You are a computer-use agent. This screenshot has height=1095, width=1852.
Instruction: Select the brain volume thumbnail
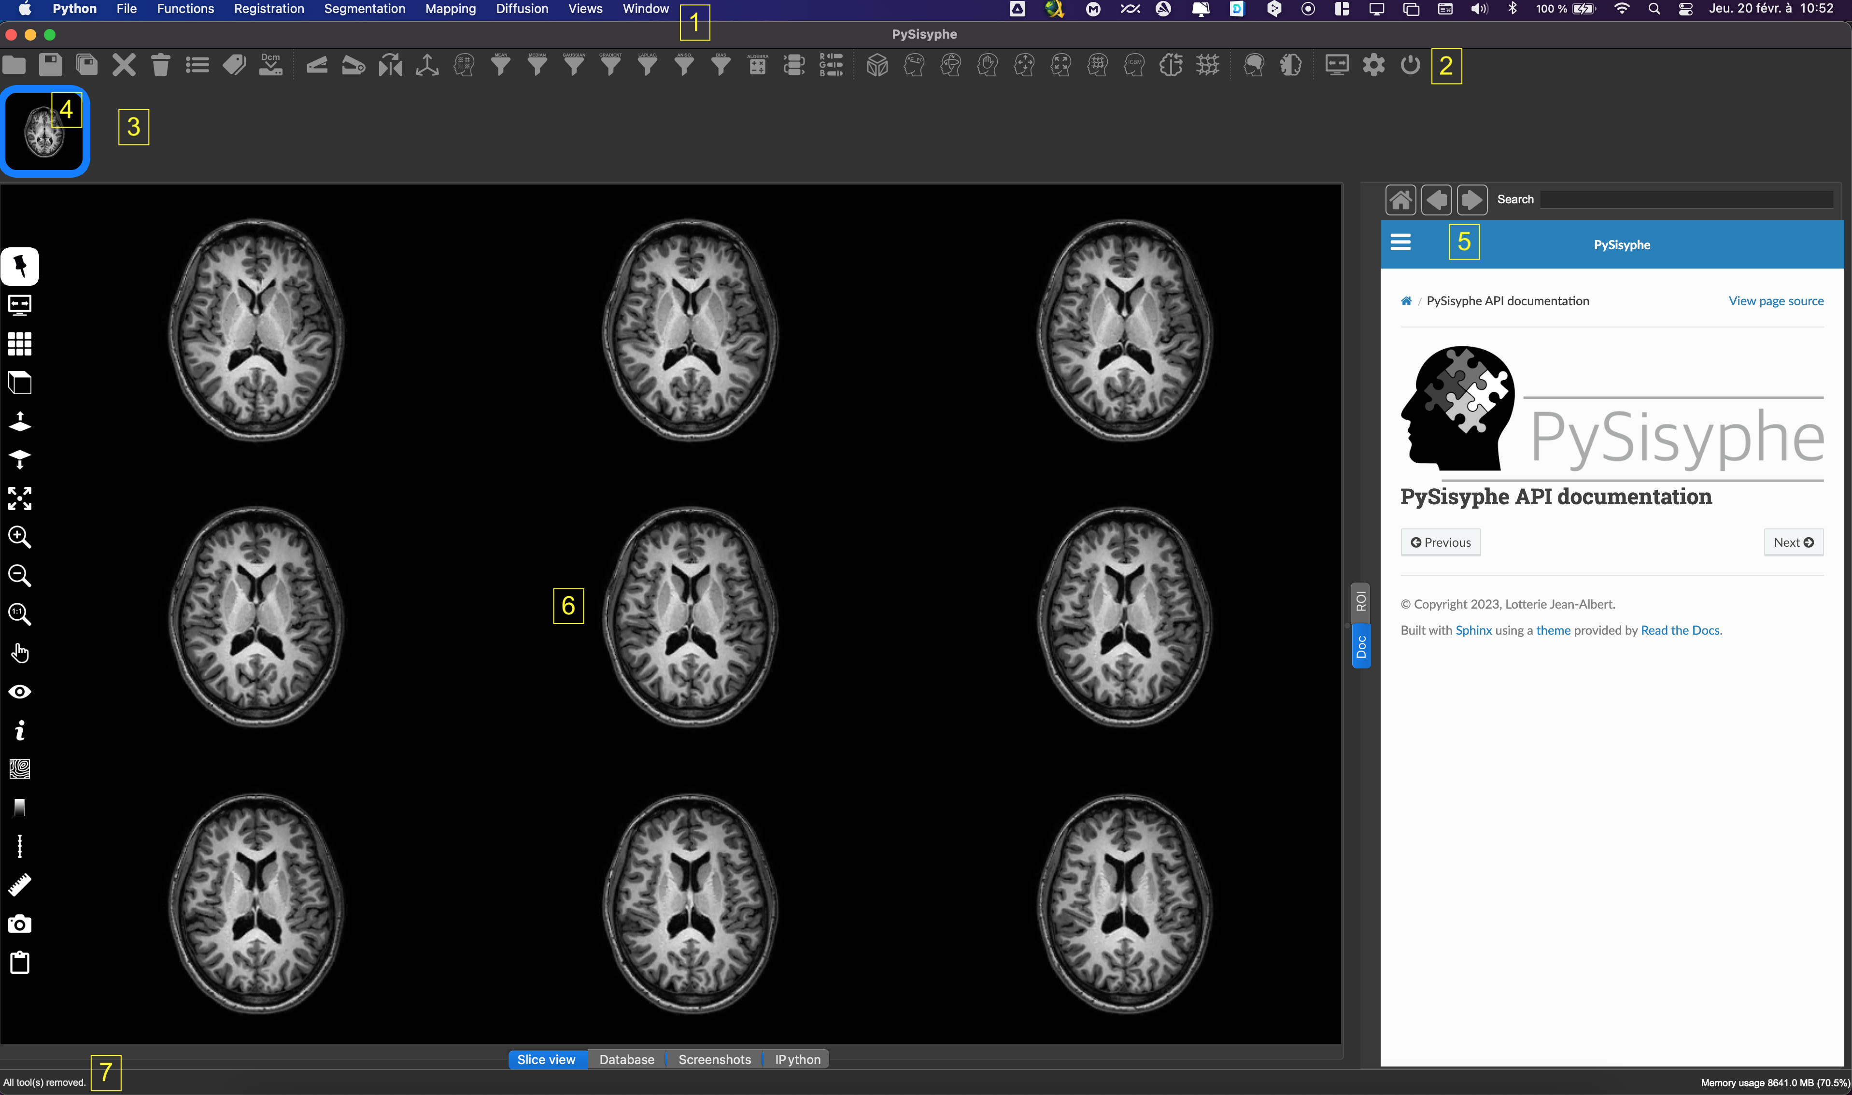(x=45, y=131)
